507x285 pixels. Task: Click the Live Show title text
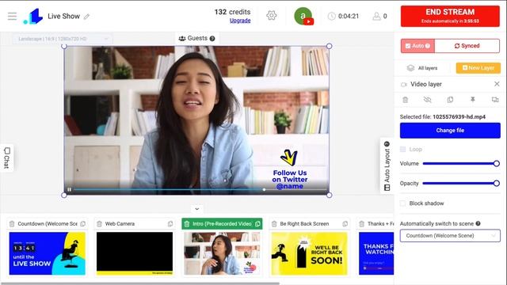pyautogui.click(x=63, y=16)
